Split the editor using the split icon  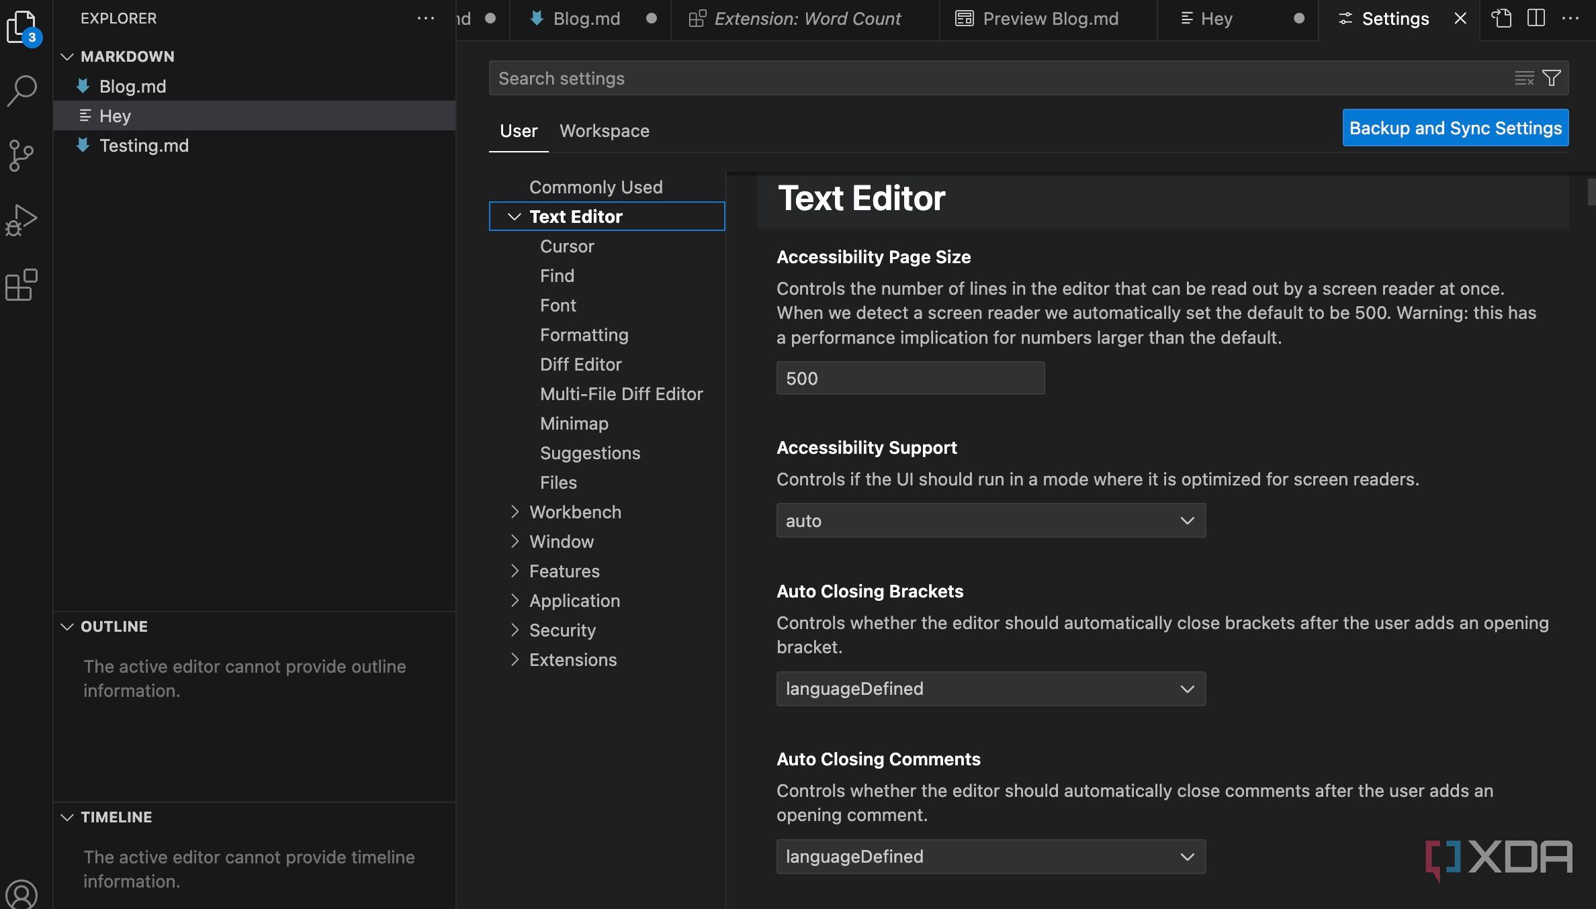click(1536, 18)
